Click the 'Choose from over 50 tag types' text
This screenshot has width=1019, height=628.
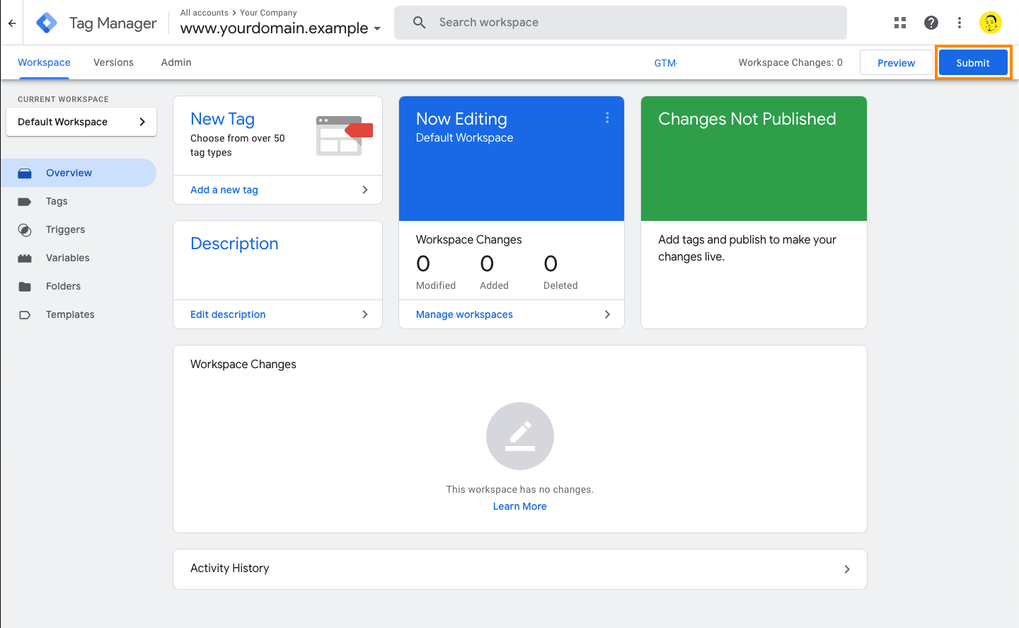coord(238,145)
